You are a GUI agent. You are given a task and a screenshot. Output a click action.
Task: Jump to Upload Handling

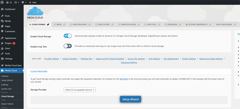click(x=70, y=59)
